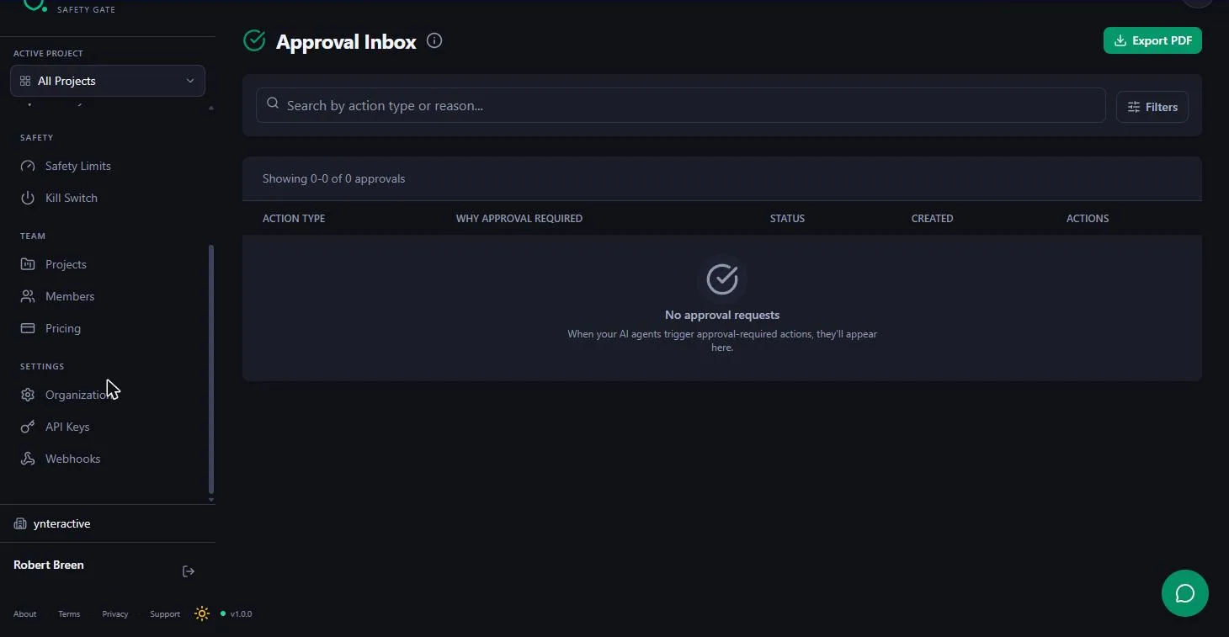Open the Terms link
The width and height of the screenshot is (1229, 637).
pos(69,613)
